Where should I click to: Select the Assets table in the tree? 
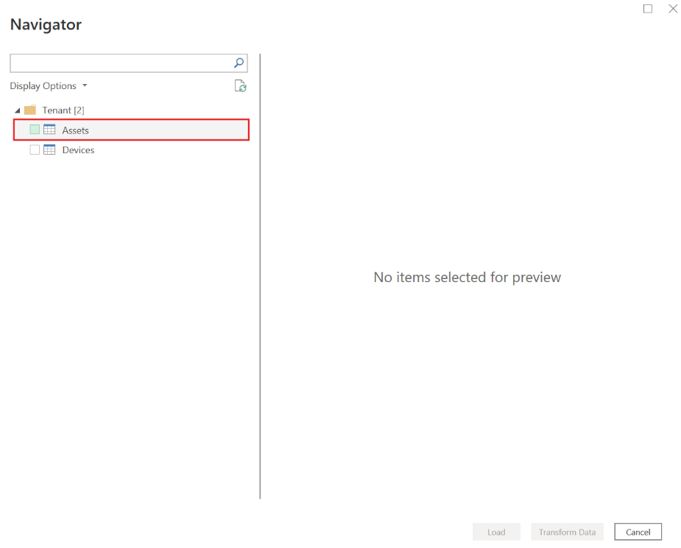click(77, 130)
